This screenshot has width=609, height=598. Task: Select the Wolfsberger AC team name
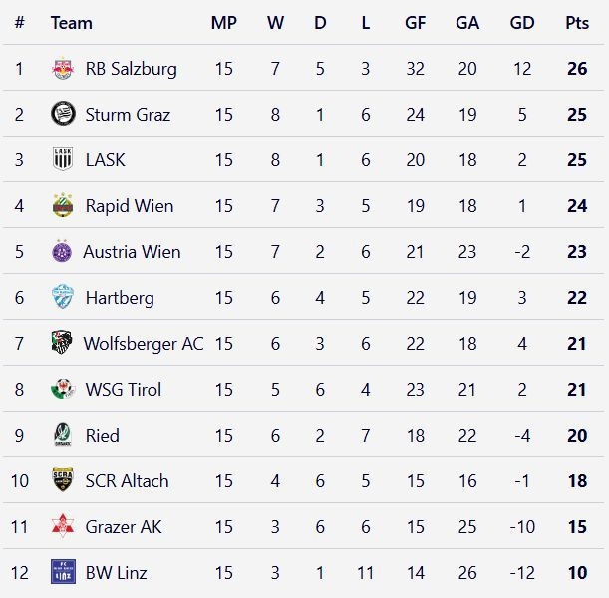tap(143, 344)
